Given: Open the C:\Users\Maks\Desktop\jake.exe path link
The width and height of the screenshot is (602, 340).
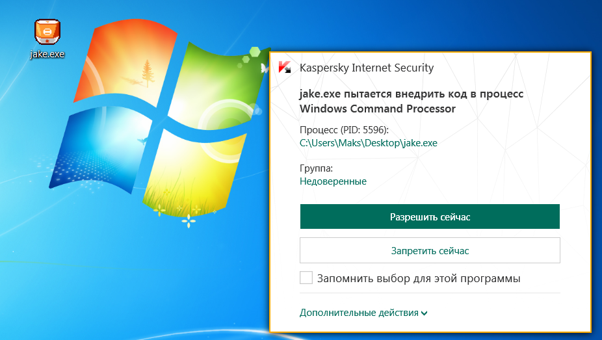Looking at the screenshot, I should point(369,143).
